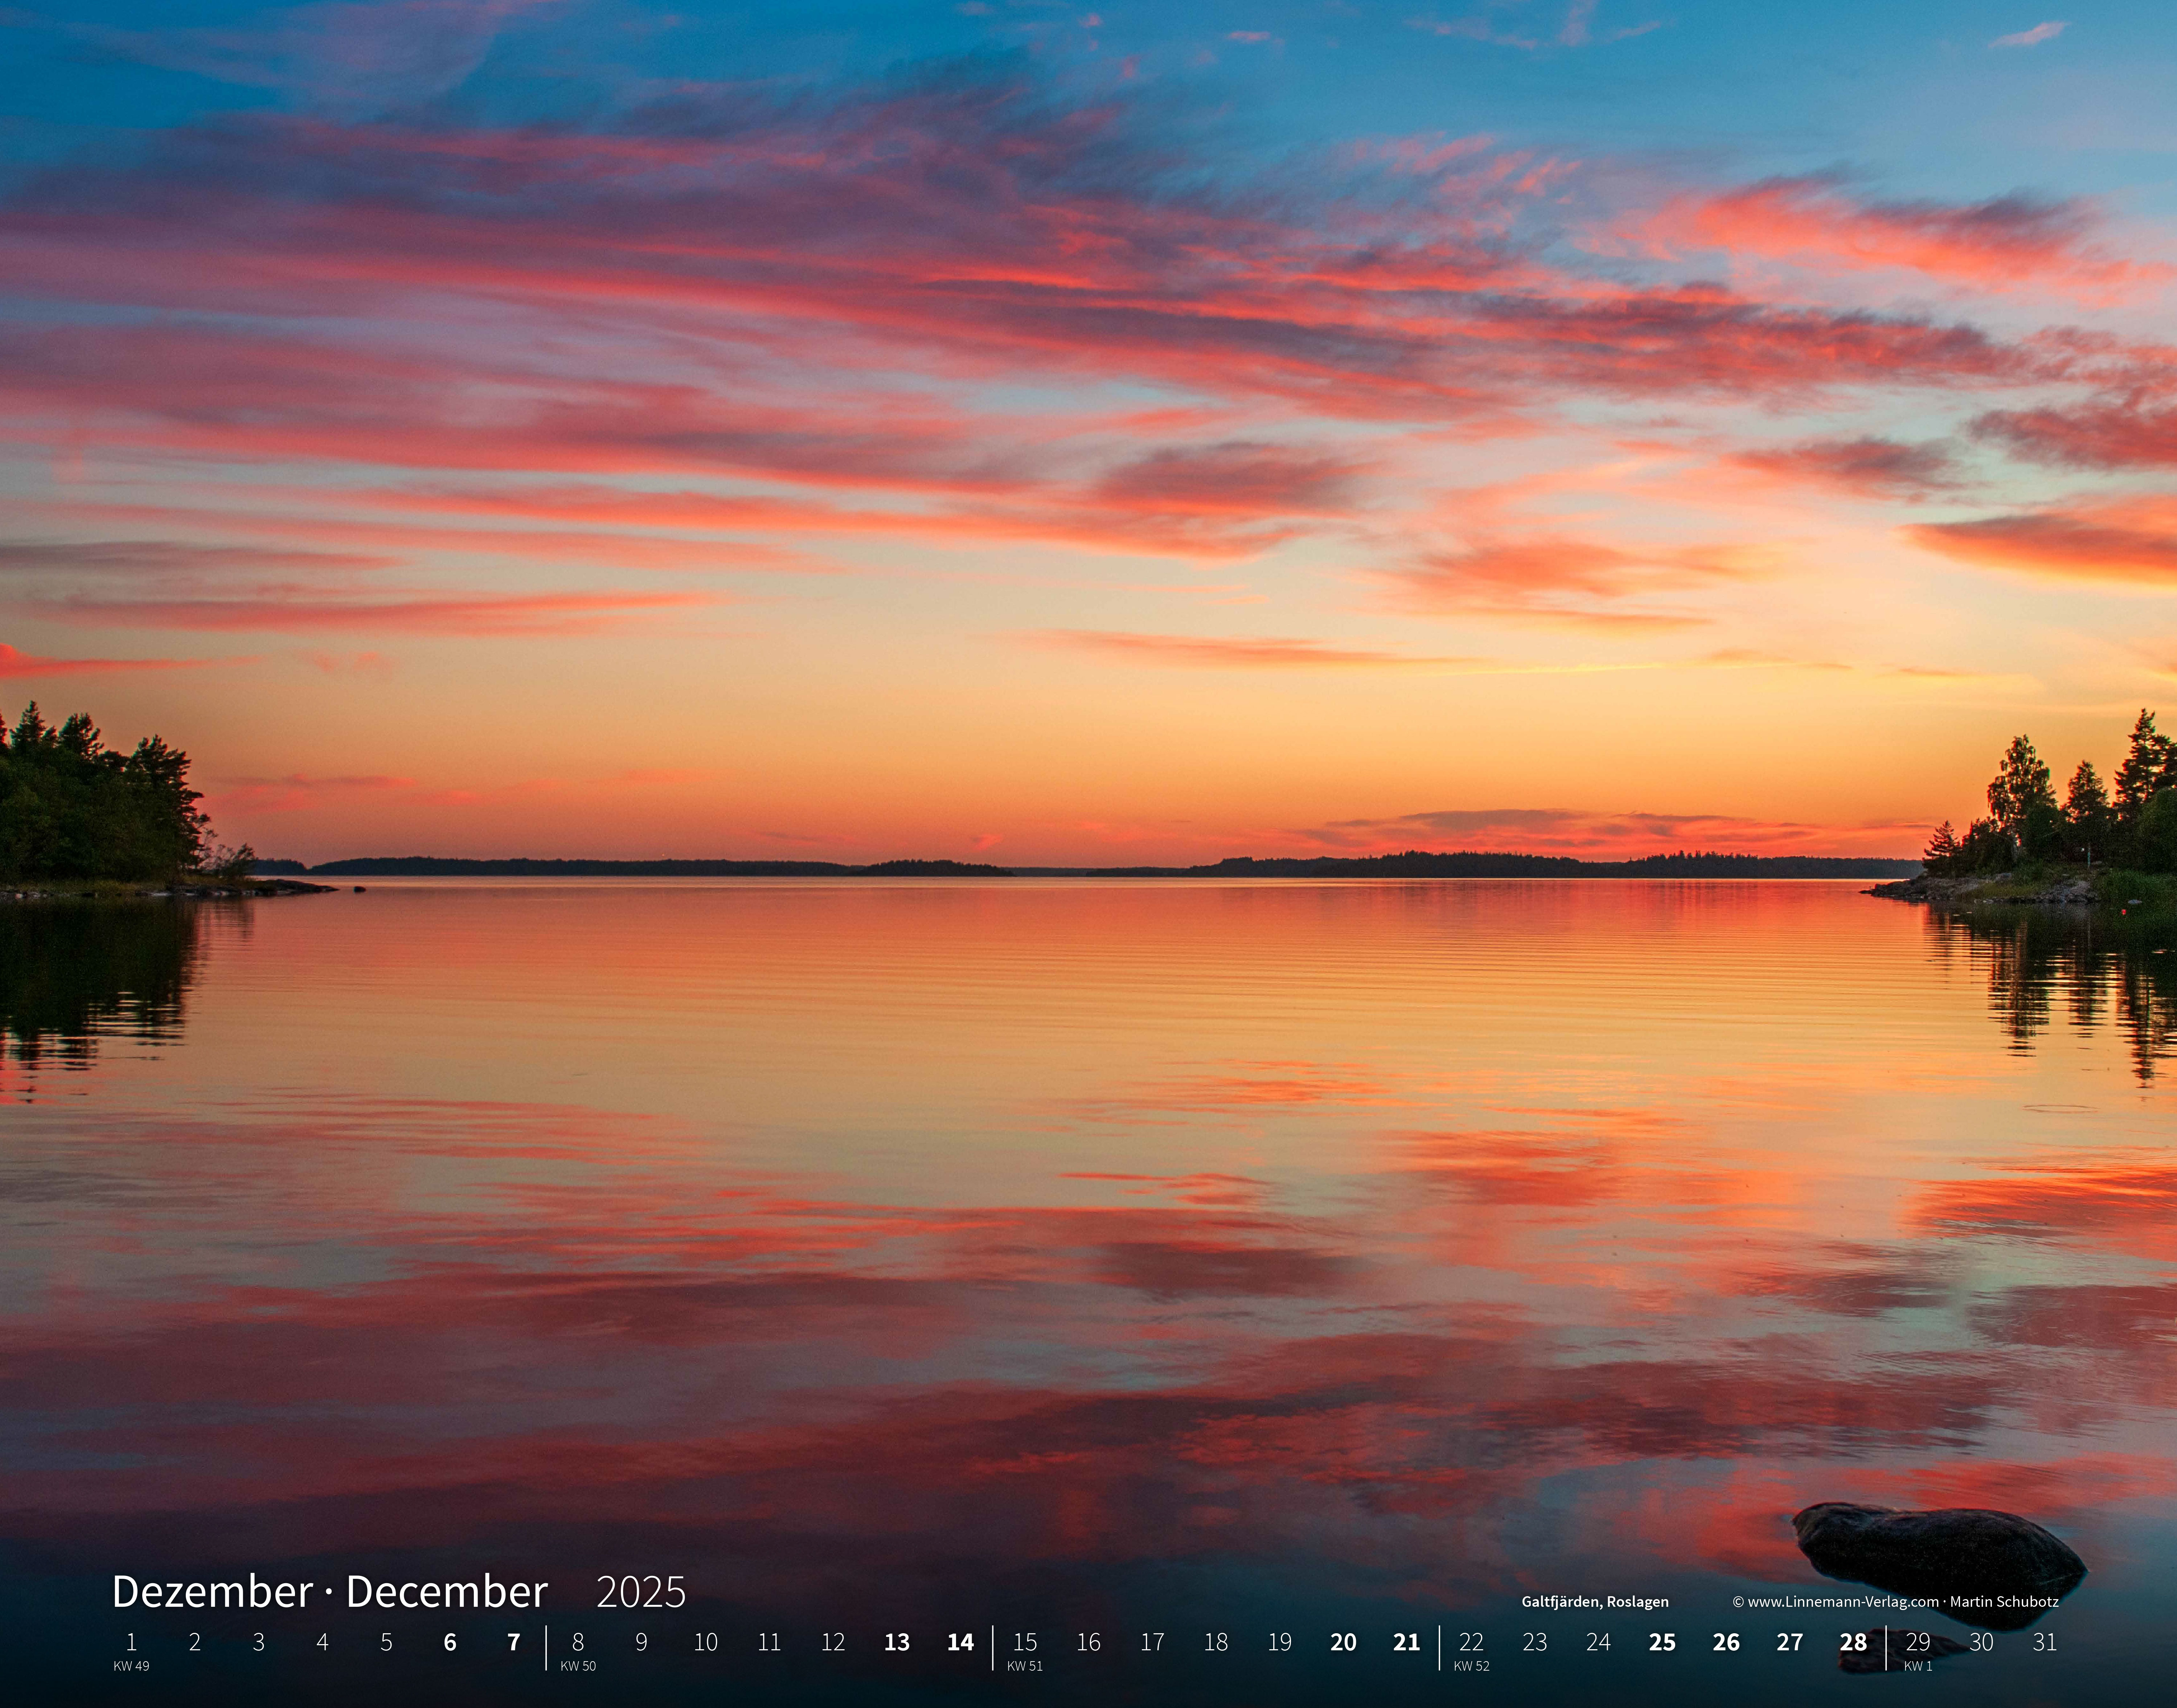This screenshot has height=1708, width=2177.
Task: Select day 23 in the calendar strip
Action: tap(1535, 1642)
